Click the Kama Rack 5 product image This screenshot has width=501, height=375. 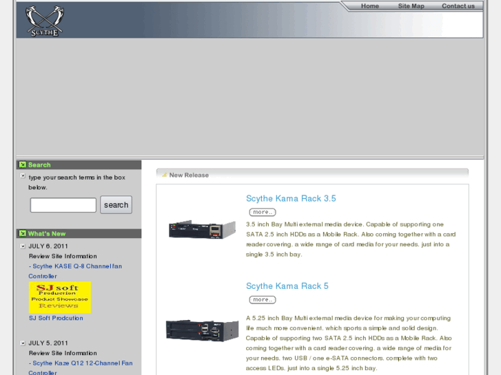(x=202, y=330)
